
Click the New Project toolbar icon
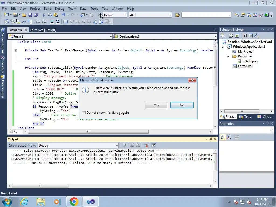(6, 15)
